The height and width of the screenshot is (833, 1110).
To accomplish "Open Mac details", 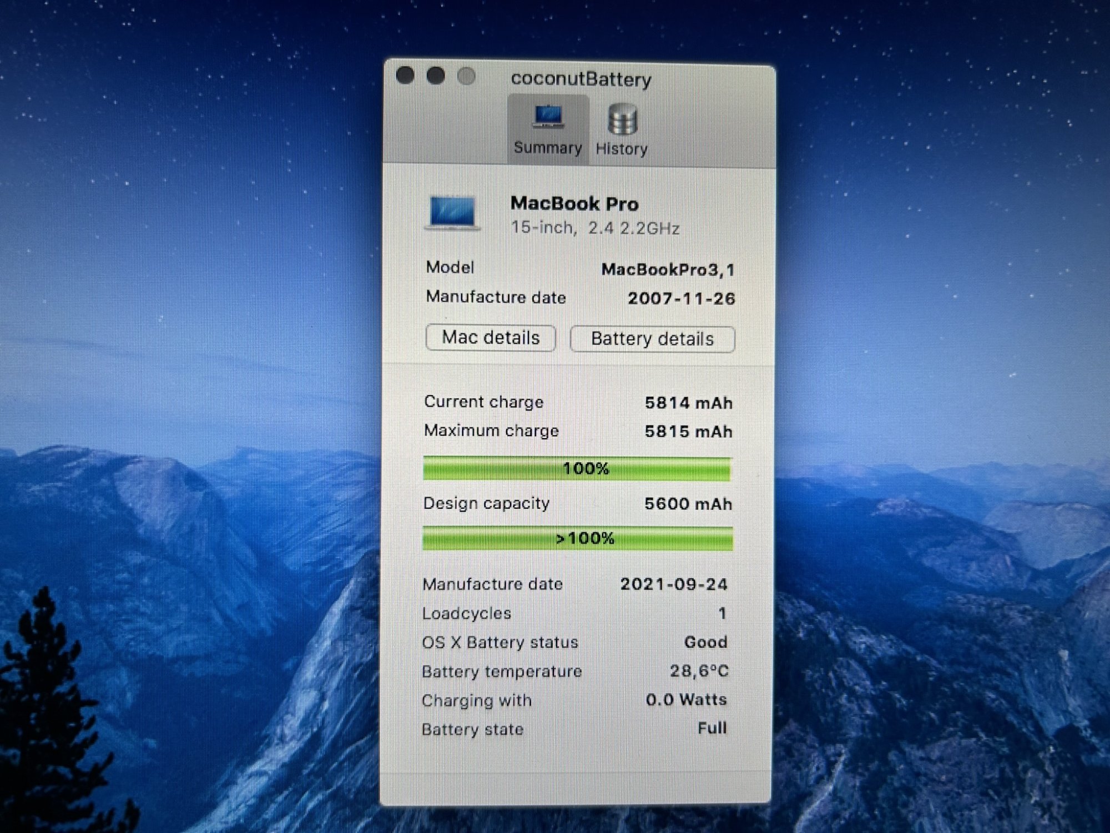I will point(491,338).
